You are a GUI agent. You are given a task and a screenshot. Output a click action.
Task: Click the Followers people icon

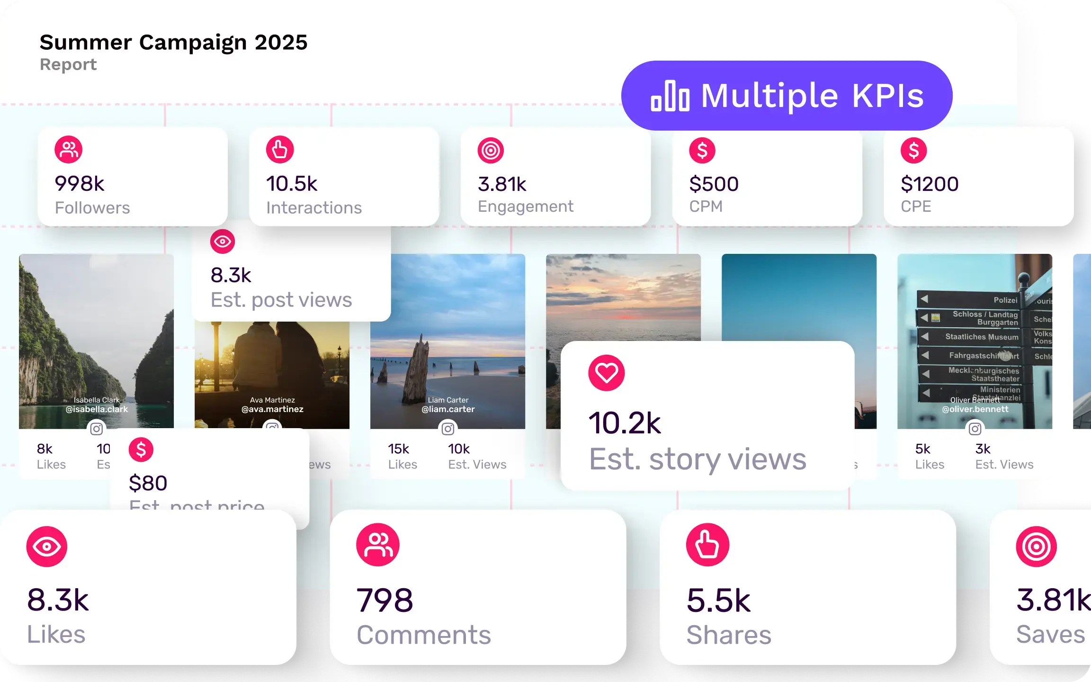[x=69, y=150]
